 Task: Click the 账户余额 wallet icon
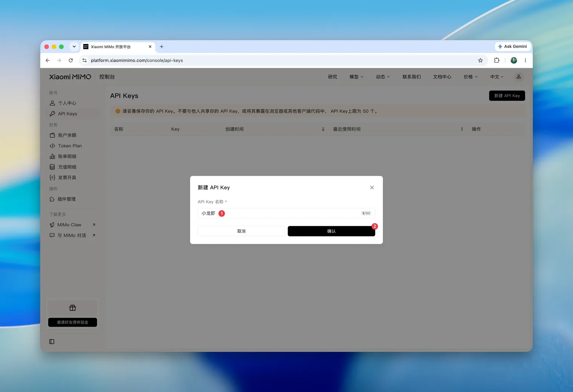(52, 135)
